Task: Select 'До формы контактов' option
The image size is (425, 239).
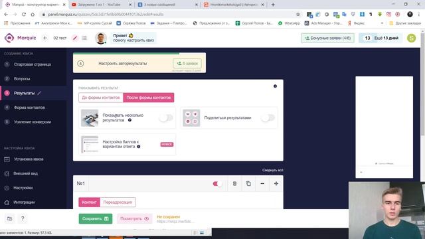Action: point(101,98)
